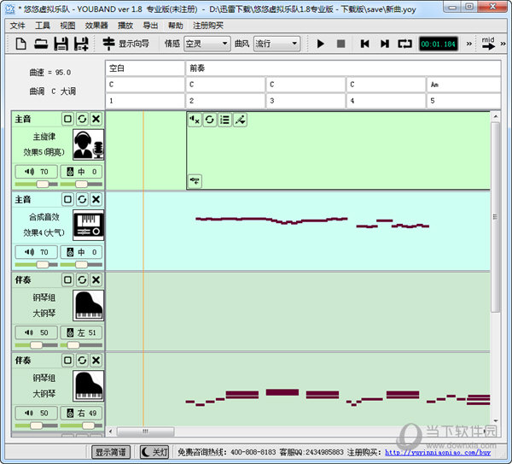The image size is (512, 464).
Task: Open the 文件 menu
Action: [18, 26]
